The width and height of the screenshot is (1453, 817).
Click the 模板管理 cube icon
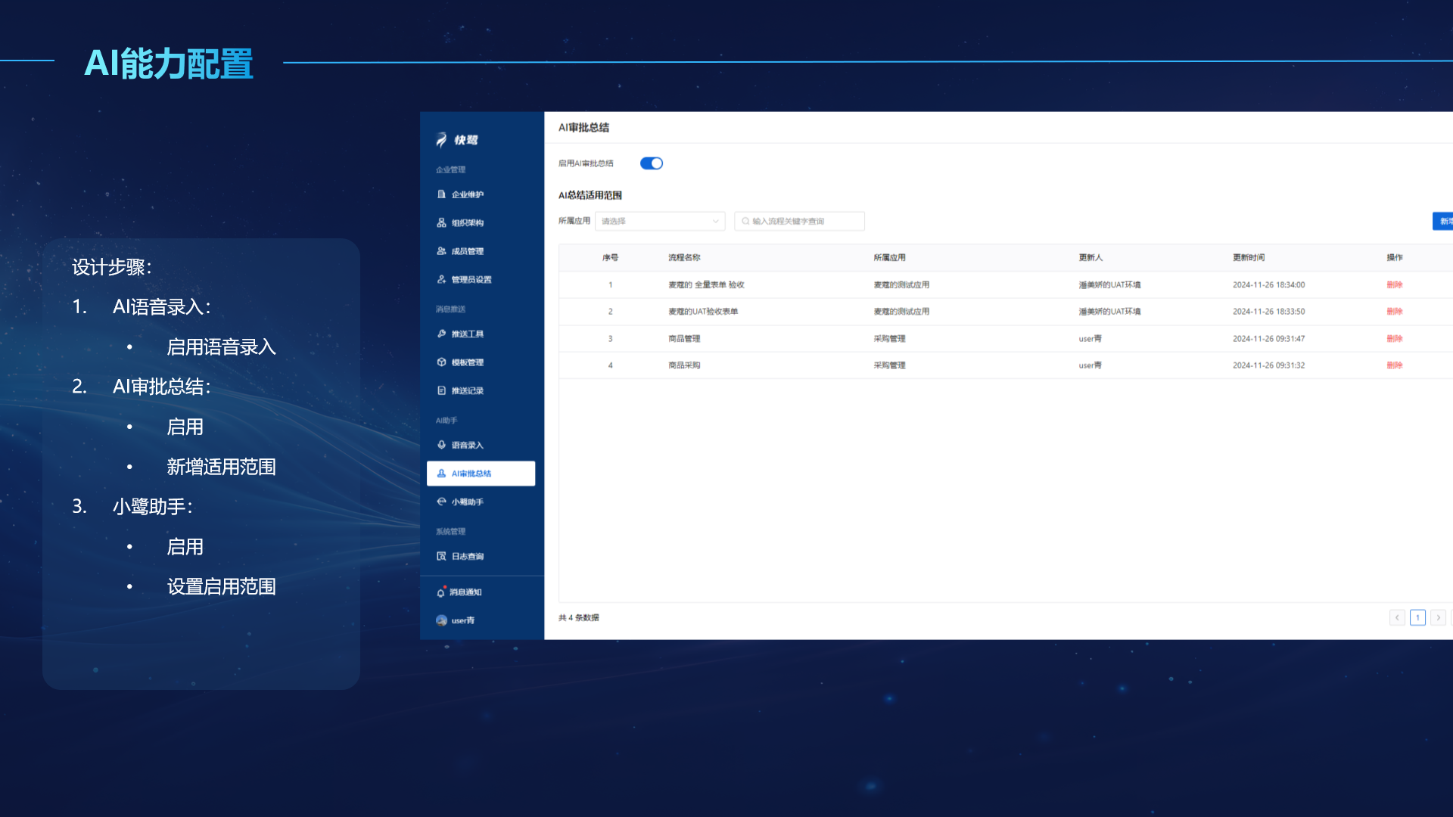tap(441, 362)
